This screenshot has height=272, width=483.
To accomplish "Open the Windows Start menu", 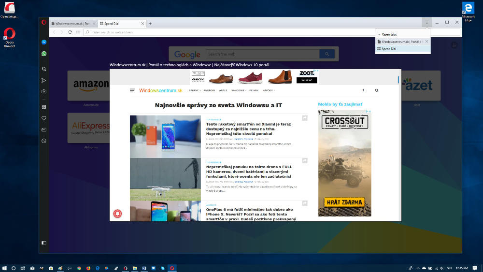I will 4,268.
